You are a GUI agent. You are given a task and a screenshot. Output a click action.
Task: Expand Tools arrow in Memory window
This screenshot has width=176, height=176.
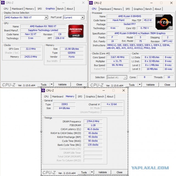[92, 172]
